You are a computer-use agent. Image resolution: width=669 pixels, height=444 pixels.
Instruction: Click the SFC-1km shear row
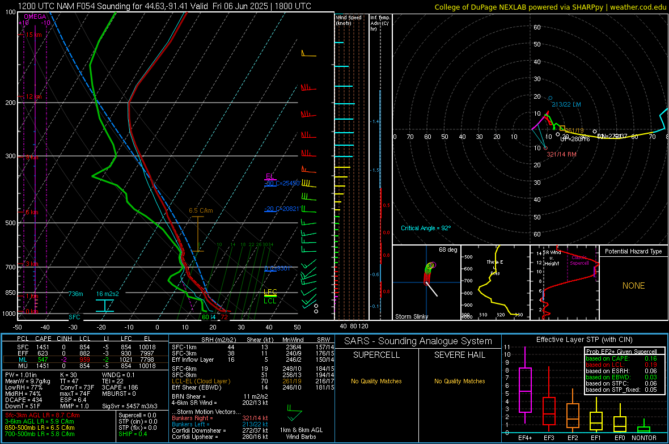tap(253, 347)
